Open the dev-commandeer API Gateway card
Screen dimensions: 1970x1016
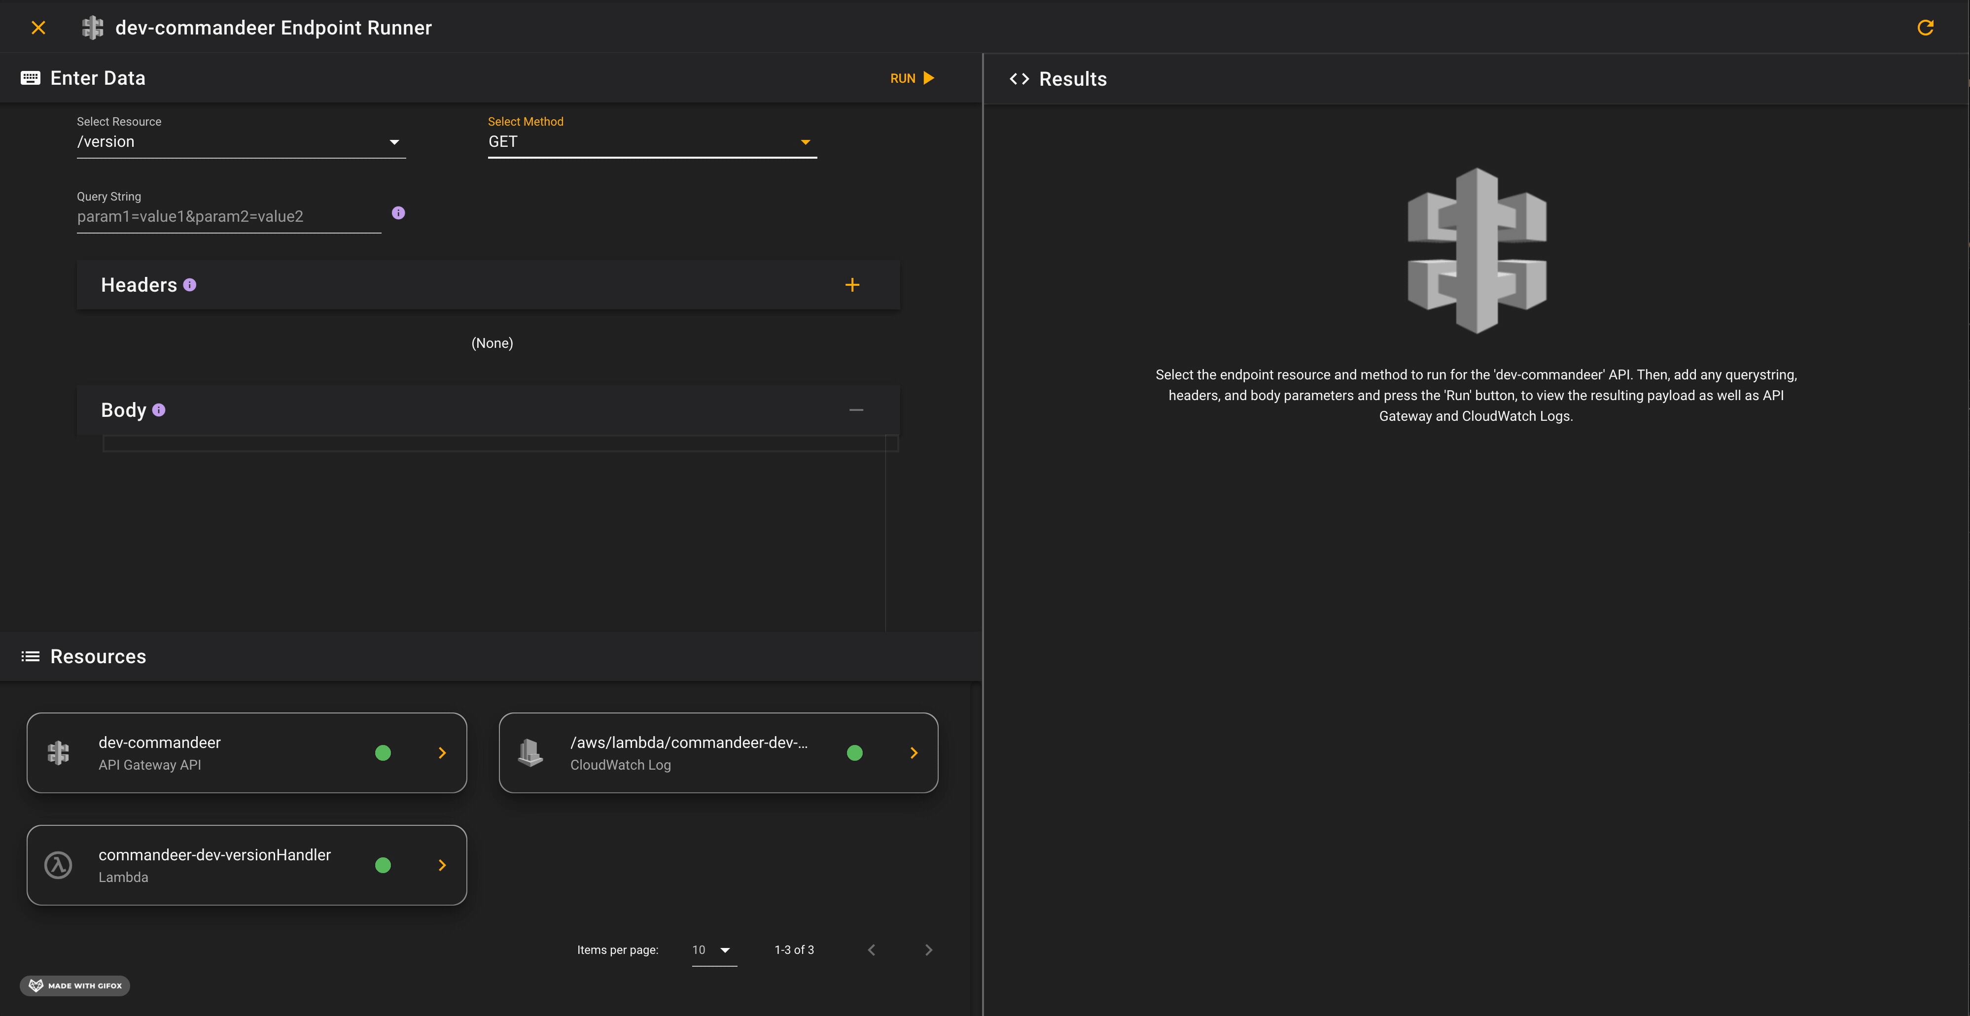(x=246, y=753)
